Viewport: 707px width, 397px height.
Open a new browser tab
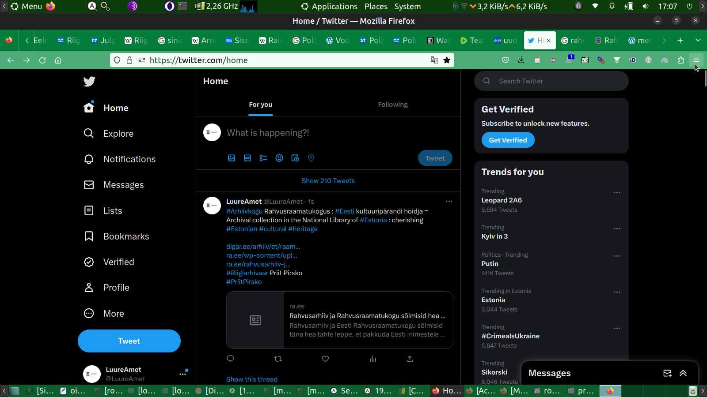(x=680, y=41)
